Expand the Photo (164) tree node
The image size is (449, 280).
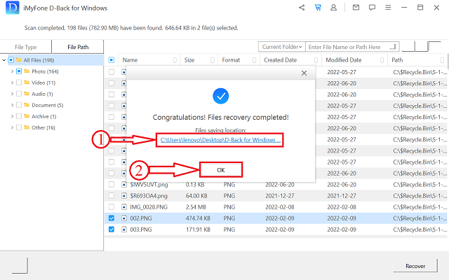[x=12, y=71]
